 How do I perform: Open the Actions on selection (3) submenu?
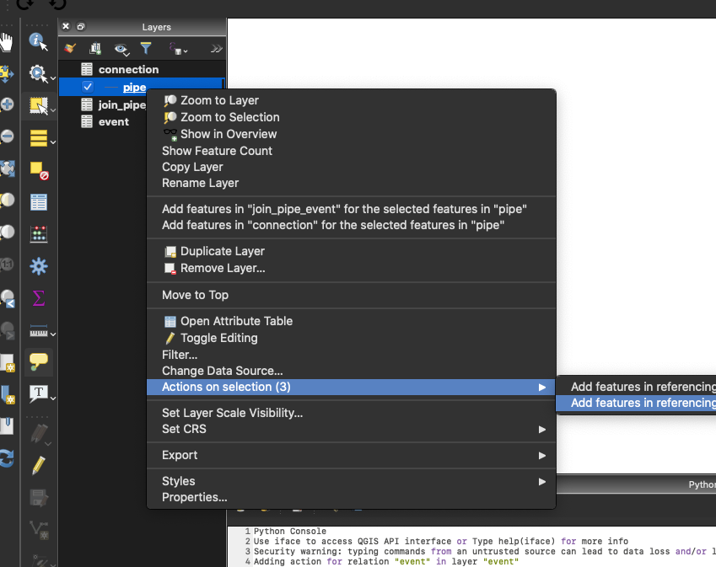(x=351, y=387)
